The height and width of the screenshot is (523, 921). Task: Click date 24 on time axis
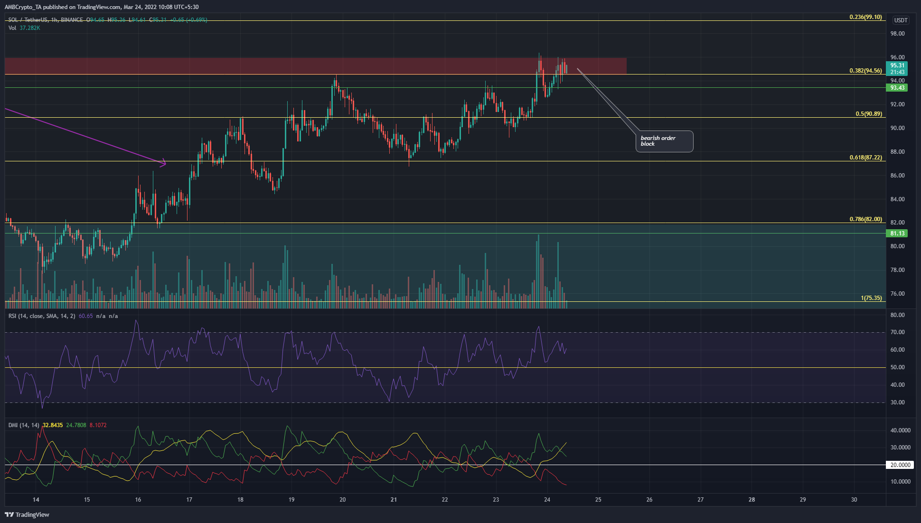pos(547,500)
